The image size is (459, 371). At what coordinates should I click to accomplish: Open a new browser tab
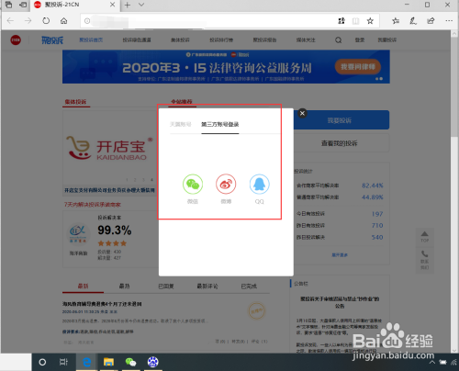coord(128,5)
